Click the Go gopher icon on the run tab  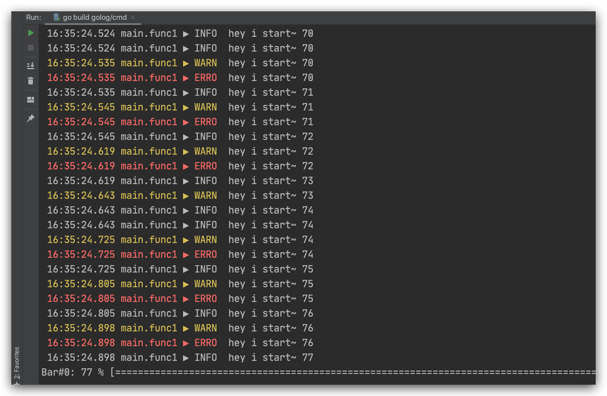[x=57, y=17]
